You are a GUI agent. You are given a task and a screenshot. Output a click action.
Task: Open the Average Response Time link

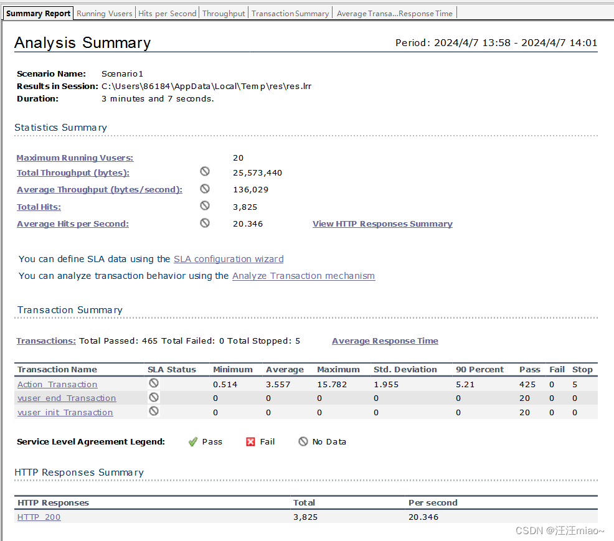(x=385, y=341)
